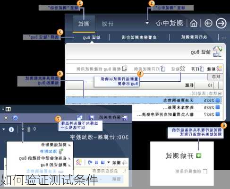Click the forward navigation arrow
The image size is (230, 189).
coord(221,23)
